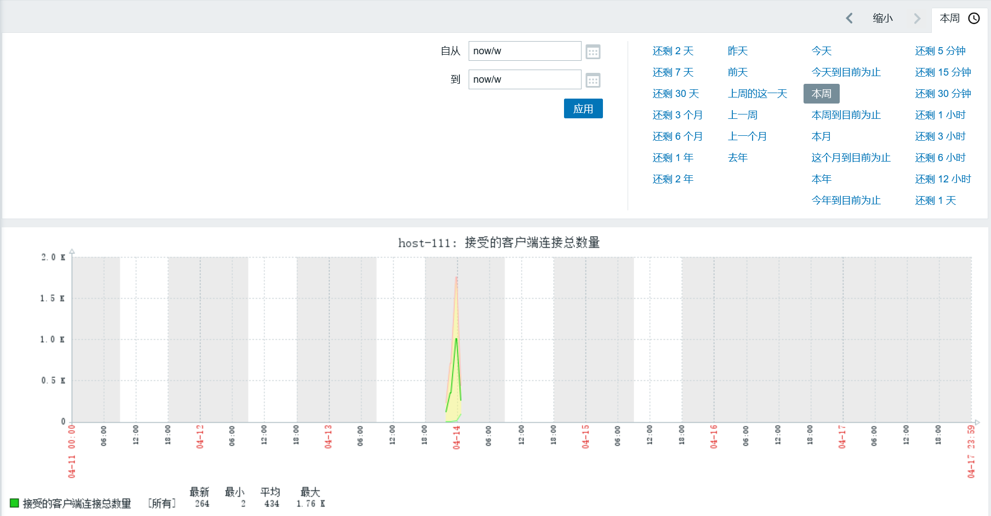
Task: Select 本月 range
Action: coord(822,136)
